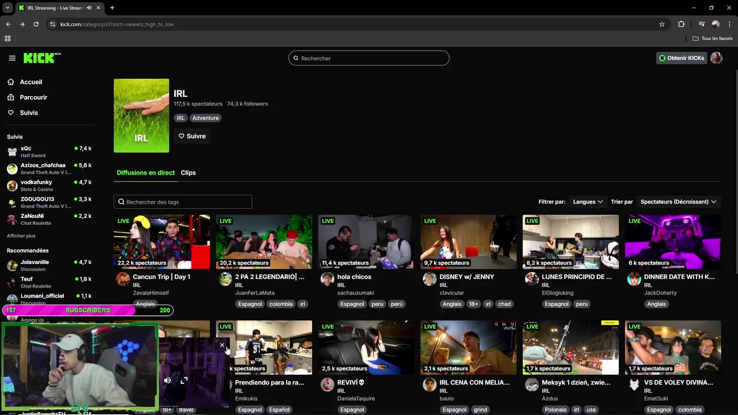738x415 pixels.
Task: Open ZaNouNi followed channel
Action: 49,219
